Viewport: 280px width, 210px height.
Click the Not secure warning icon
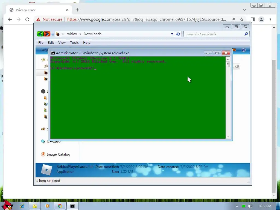[38, 19]
